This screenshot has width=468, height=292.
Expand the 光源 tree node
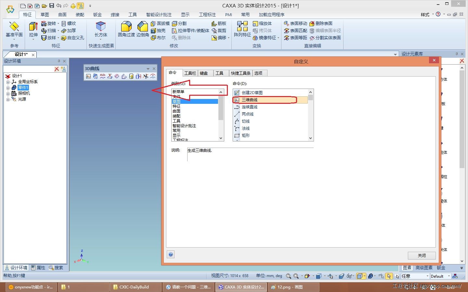(8, 99)
